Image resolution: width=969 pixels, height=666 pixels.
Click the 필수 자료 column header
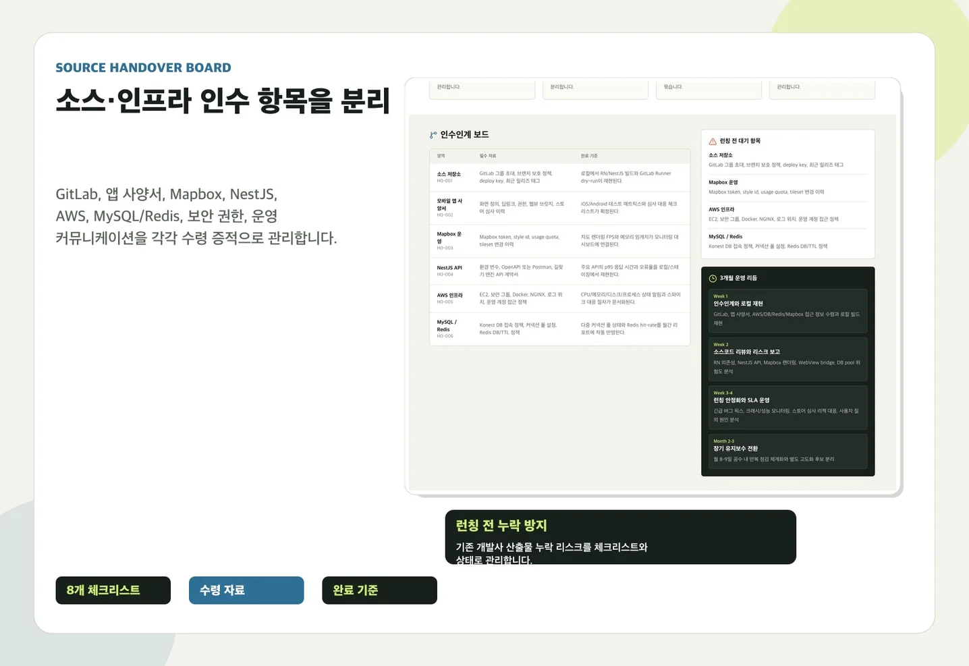tap(488, 156)
